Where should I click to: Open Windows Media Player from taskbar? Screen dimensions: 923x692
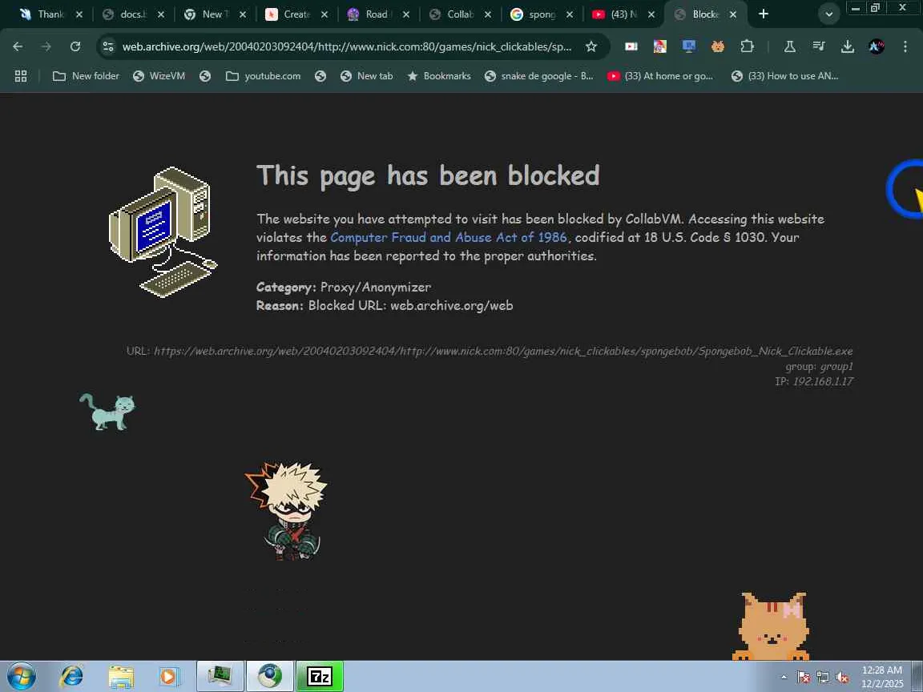[x=169, y=677]
